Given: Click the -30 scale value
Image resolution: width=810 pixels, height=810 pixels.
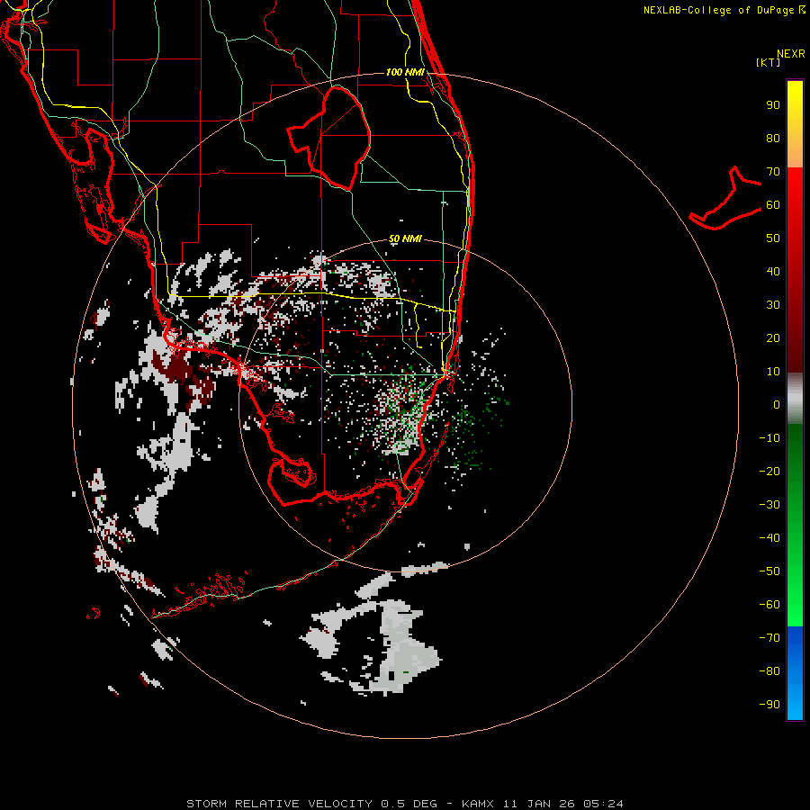Looking at the screenshot, I should tap(769, 505).
